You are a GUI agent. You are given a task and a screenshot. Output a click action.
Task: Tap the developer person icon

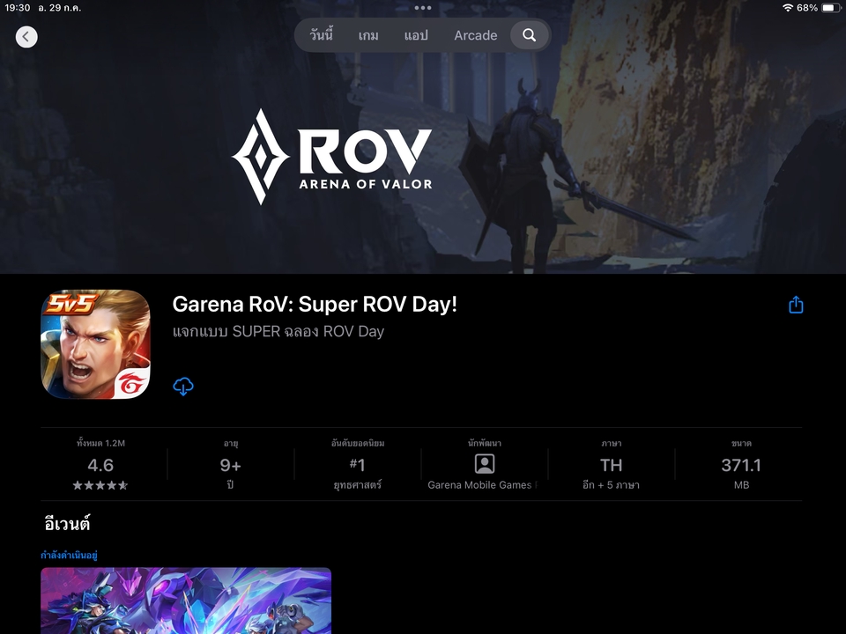[485, 464]
